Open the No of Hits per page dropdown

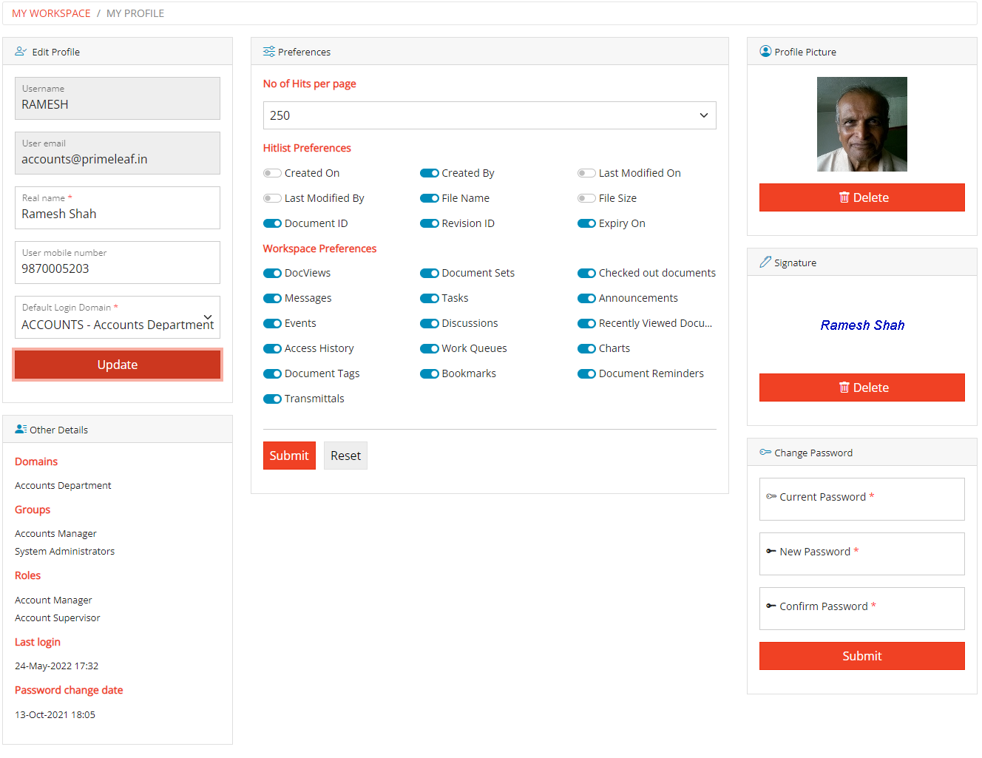(x=490, y=115)
